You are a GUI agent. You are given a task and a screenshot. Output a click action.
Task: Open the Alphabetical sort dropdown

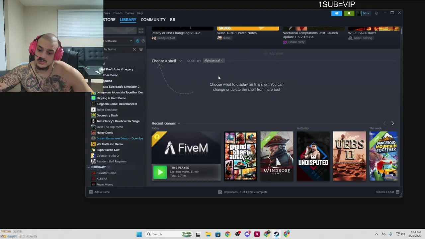pos(214,60)
